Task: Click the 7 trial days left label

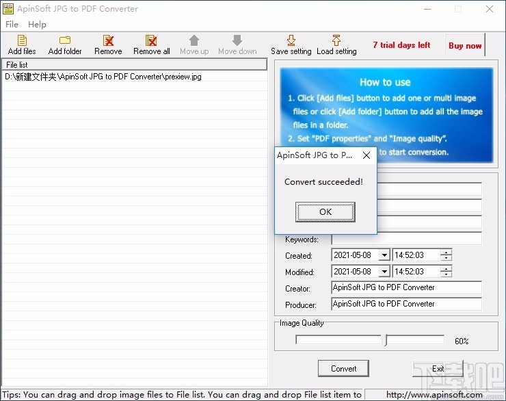Action: 401,45
